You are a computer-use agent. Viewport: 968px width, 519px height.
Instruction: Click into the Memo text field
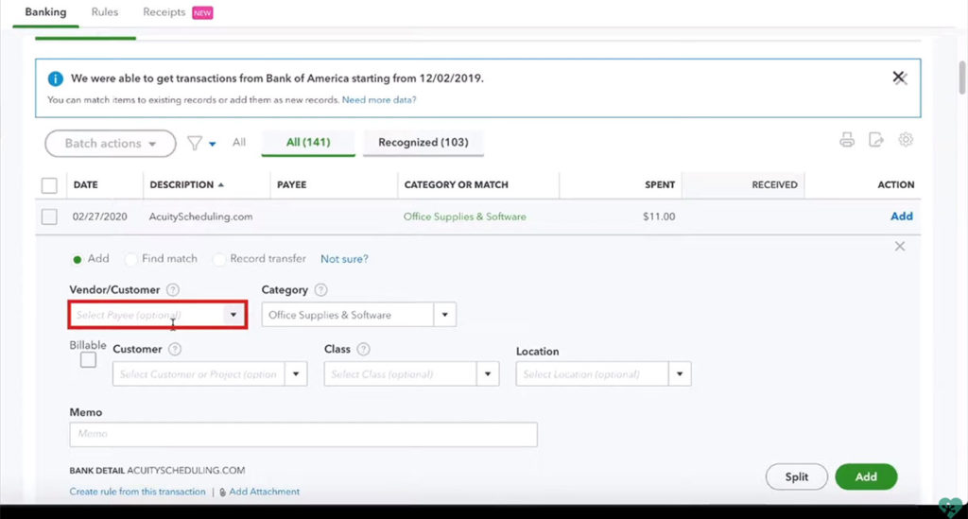[x=302, y=434]
